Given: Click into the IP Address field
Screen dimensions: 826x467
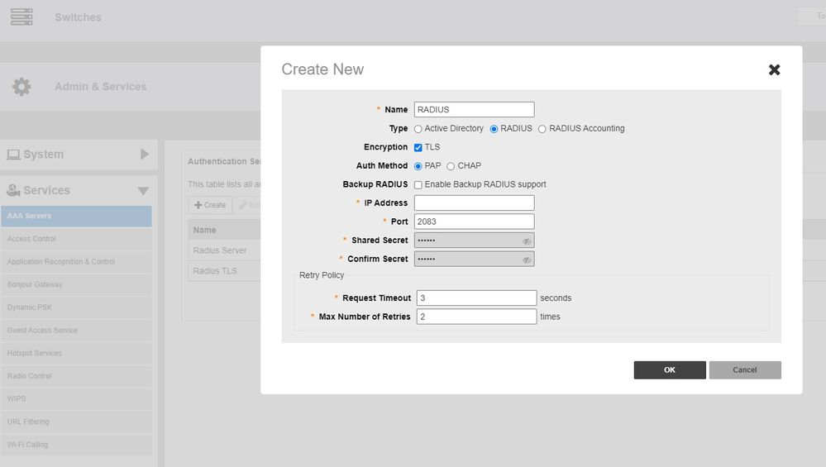Looking at the screenshot, I should [474, 203].
